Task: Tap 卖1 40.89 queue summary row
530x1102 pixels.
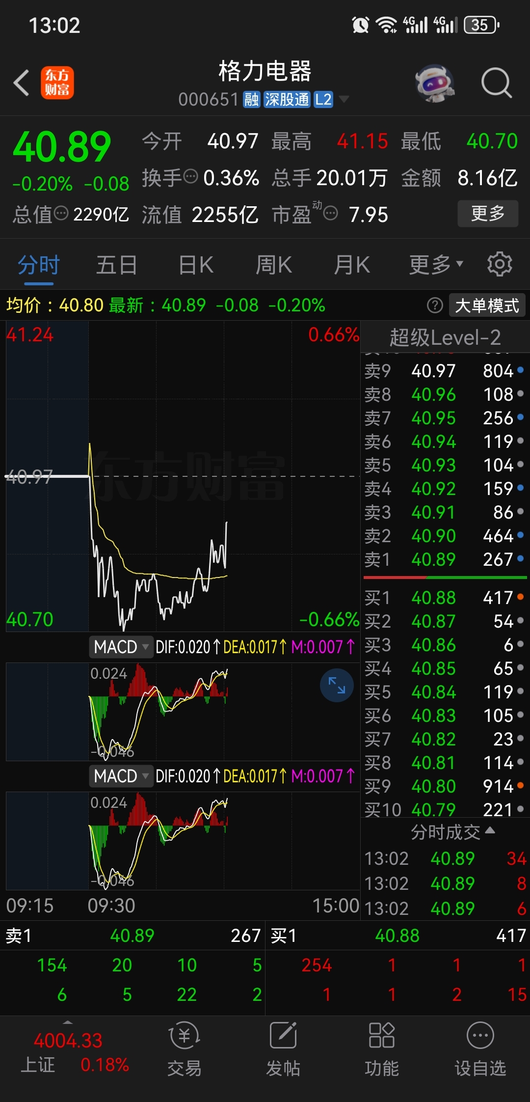Action: tap(132, 936)
